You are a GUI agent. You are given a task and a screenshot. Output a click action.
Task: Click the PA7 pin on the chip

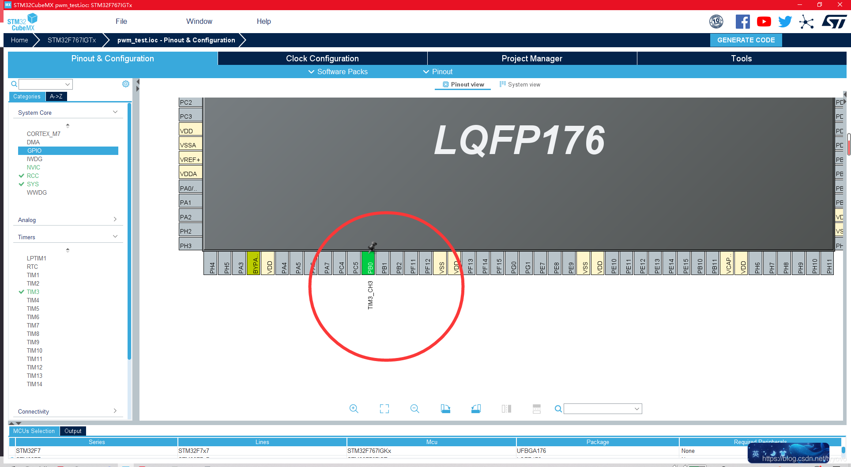(x=325, y=263)
